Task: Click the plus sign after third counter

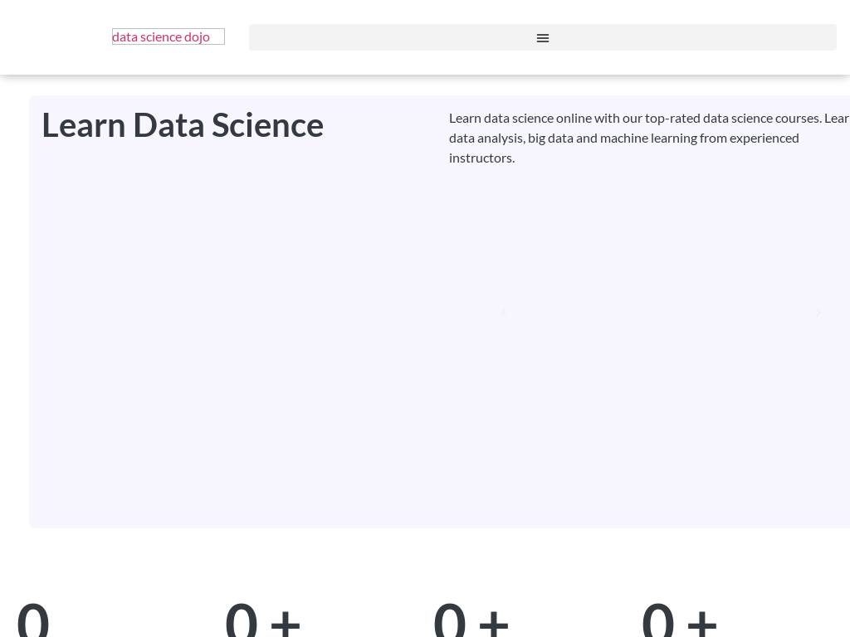Action: click(x=494, y=620)
